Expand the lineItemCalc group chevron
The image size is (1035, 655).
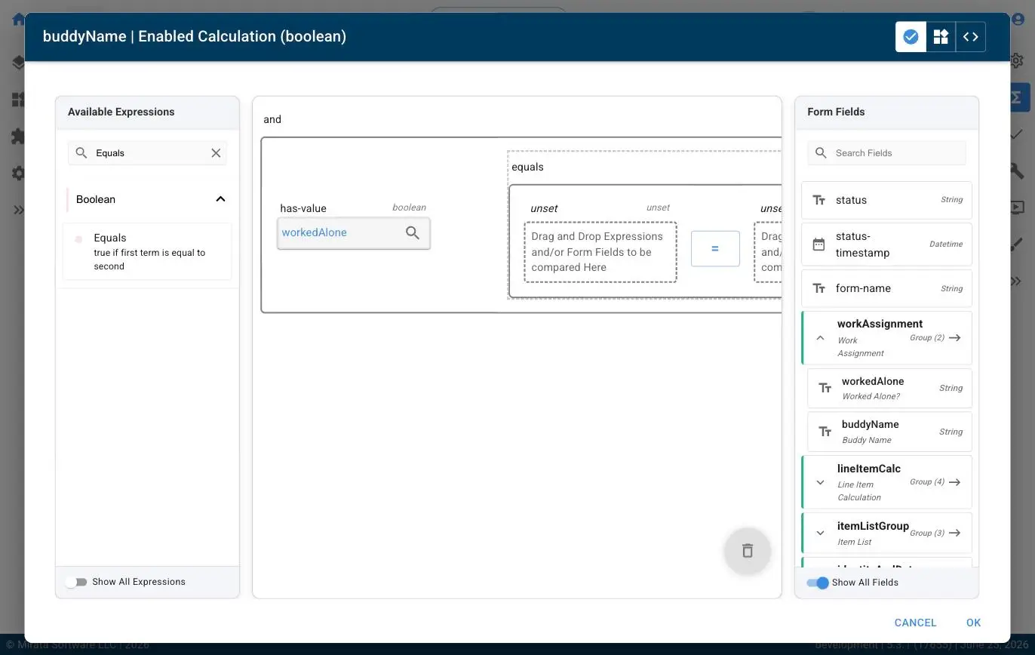(820, 482)
